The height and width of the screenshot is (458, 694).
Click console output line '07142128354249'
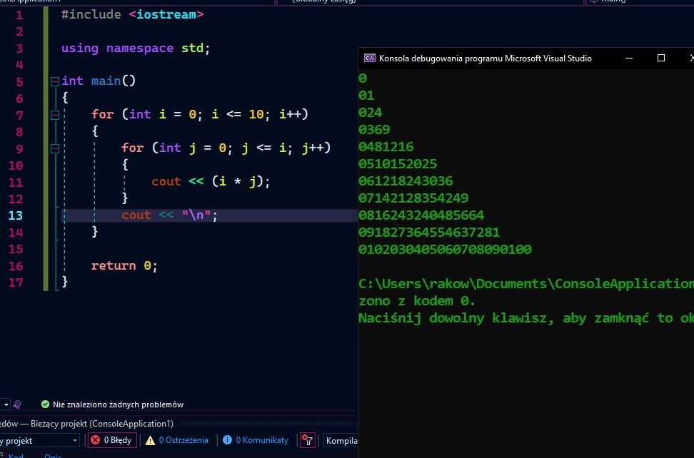click(x=413, y=198)
